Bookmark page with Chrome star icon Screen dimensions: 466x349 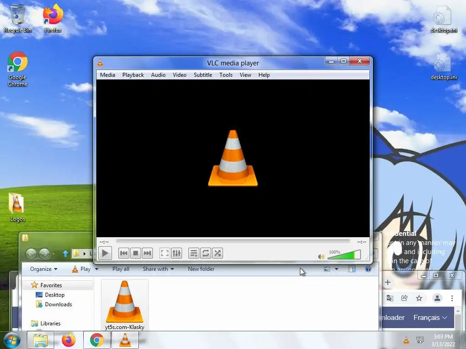click(x=419, y=298)
